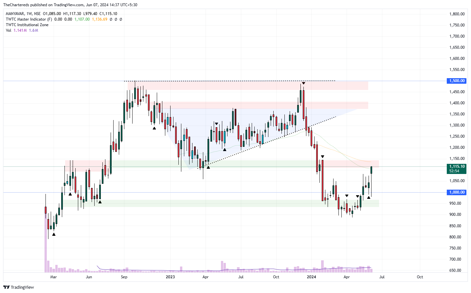Click the 1,350.00 price axis label
Image resolution: width=471 pixels, height=293 pixels.
pyautogui.click(x=457, y=114)
